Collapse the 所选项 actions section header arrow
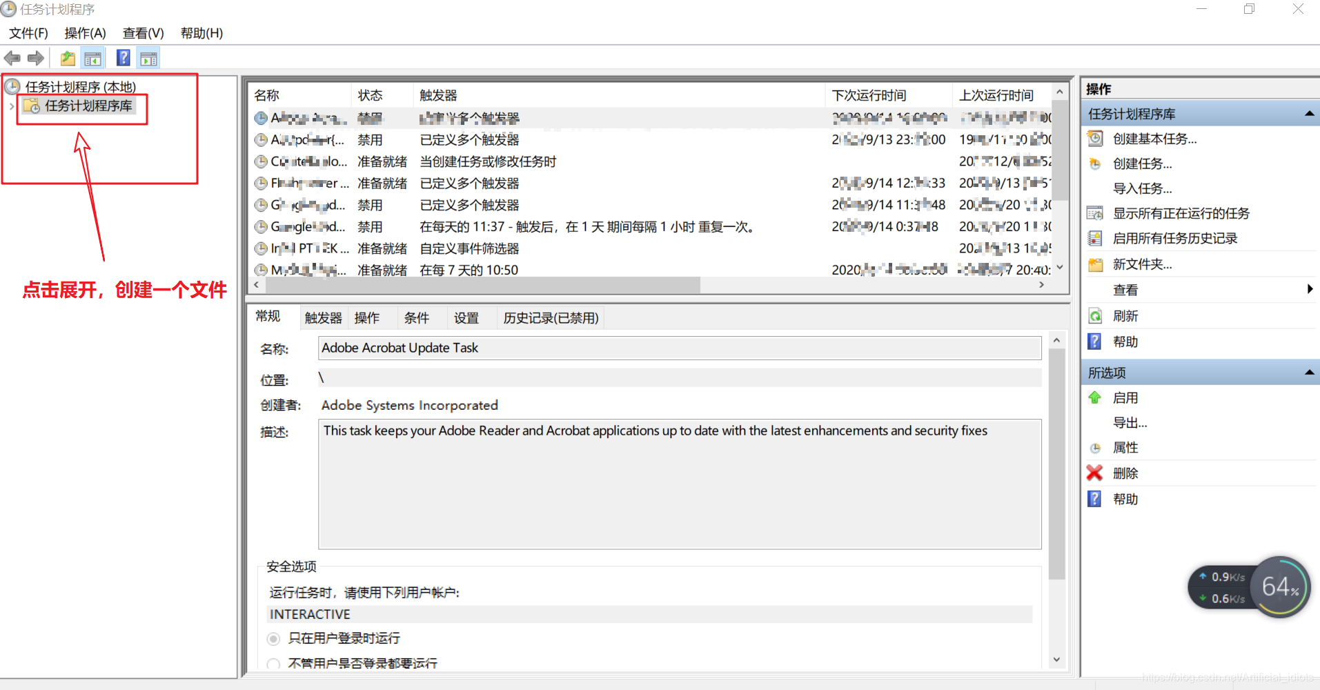This screenshot has height=690, width=1320. (x=1309, y=373)
